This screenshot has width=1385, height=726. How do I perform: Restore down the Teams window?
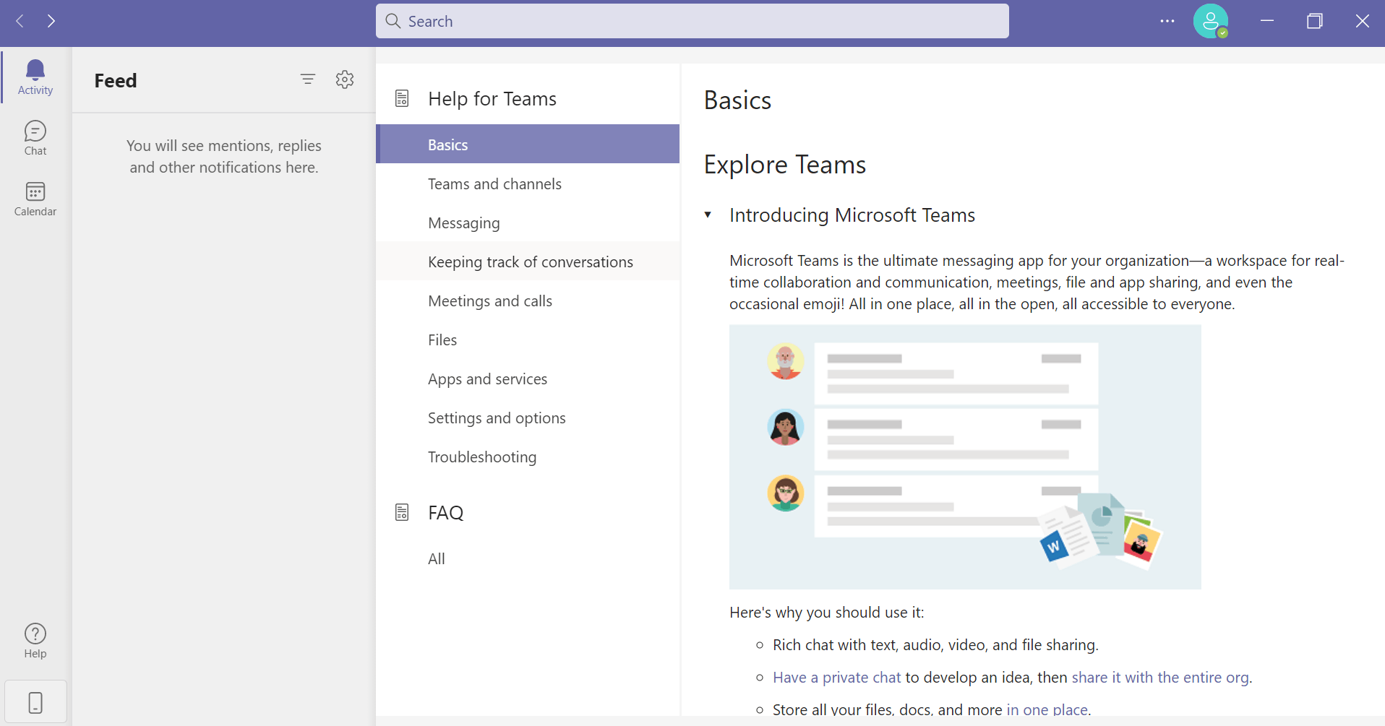pos(1315,21)
